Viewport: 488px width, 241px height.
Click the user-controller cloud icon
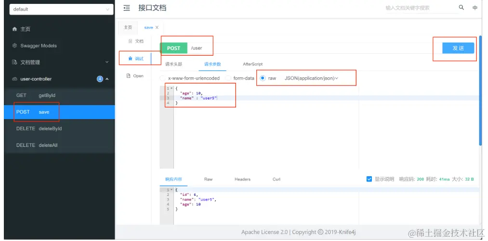click(x=14, y=79)
